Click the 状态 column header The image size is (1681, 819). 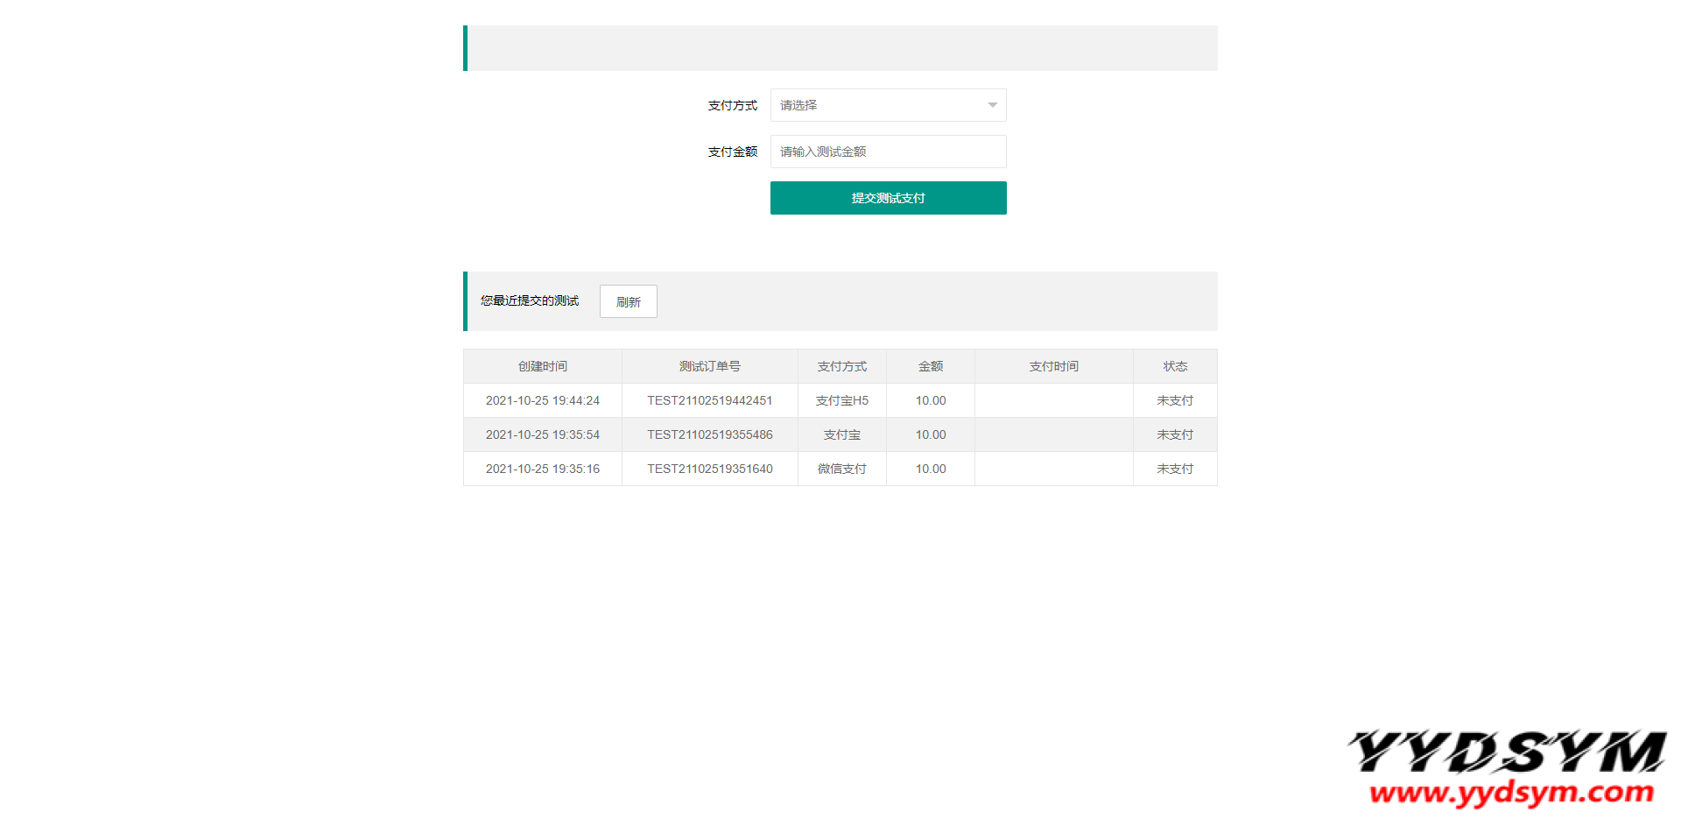(1175, 366)
